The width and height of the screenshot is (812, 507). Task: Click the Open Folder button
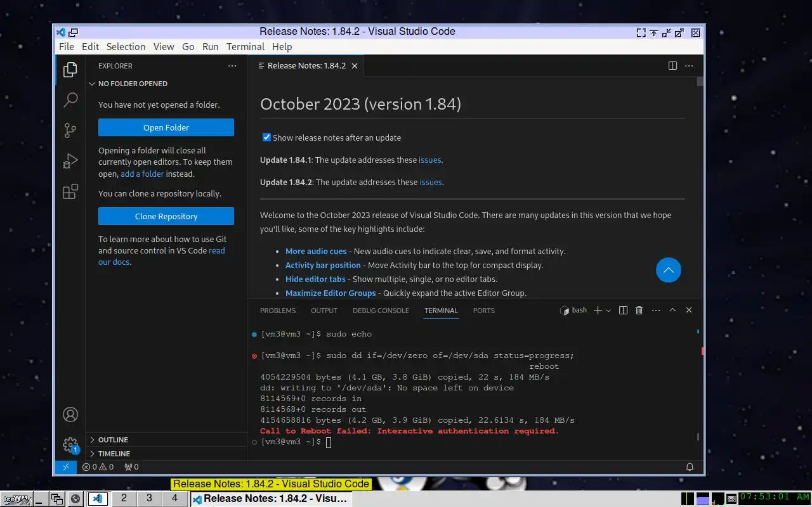166,127
